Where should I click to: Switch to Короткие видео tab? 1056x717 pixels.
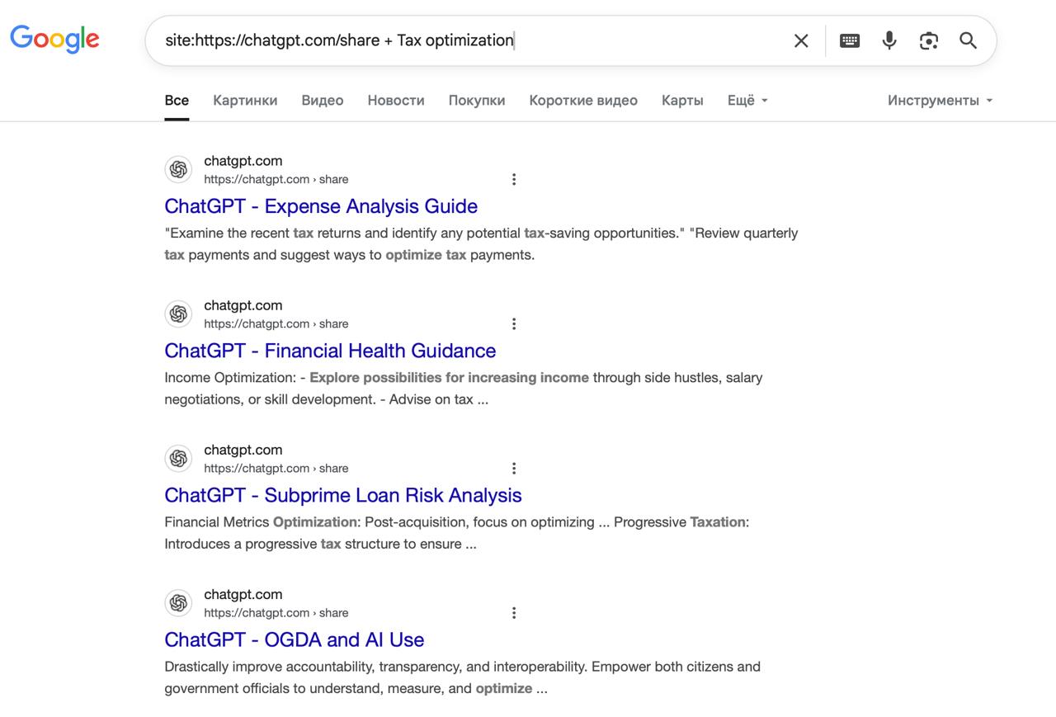(583, 101)
